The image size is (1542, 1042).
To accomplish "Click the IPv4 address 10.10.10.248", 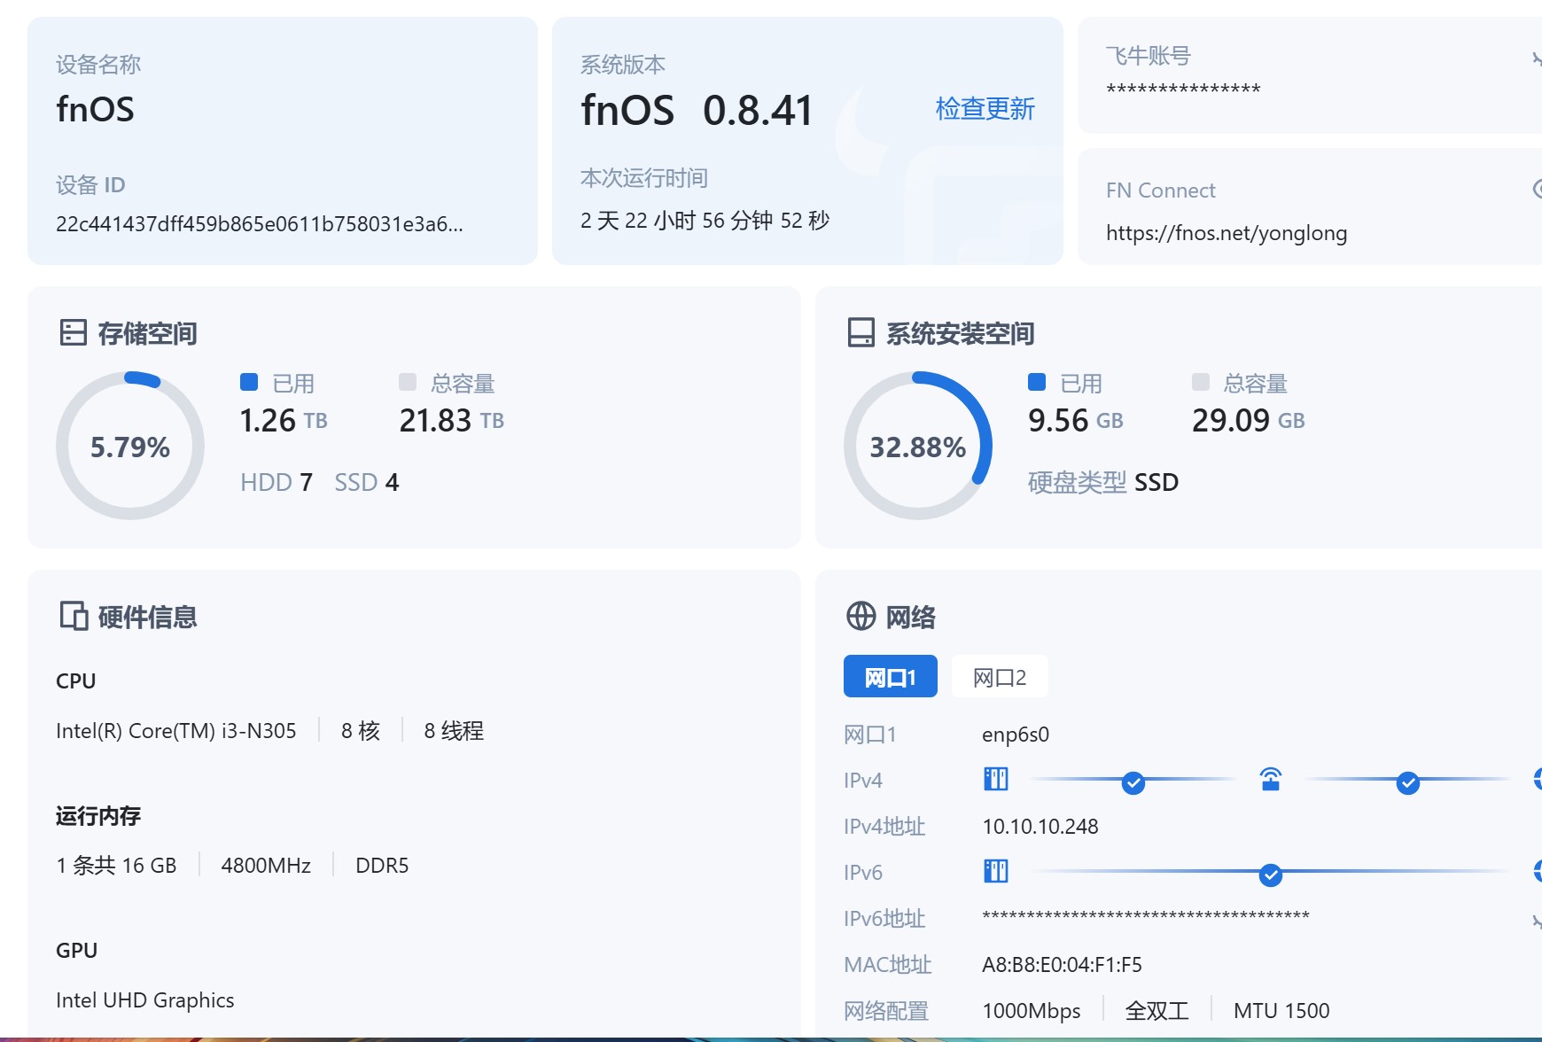I will [x=1040, y=827].
